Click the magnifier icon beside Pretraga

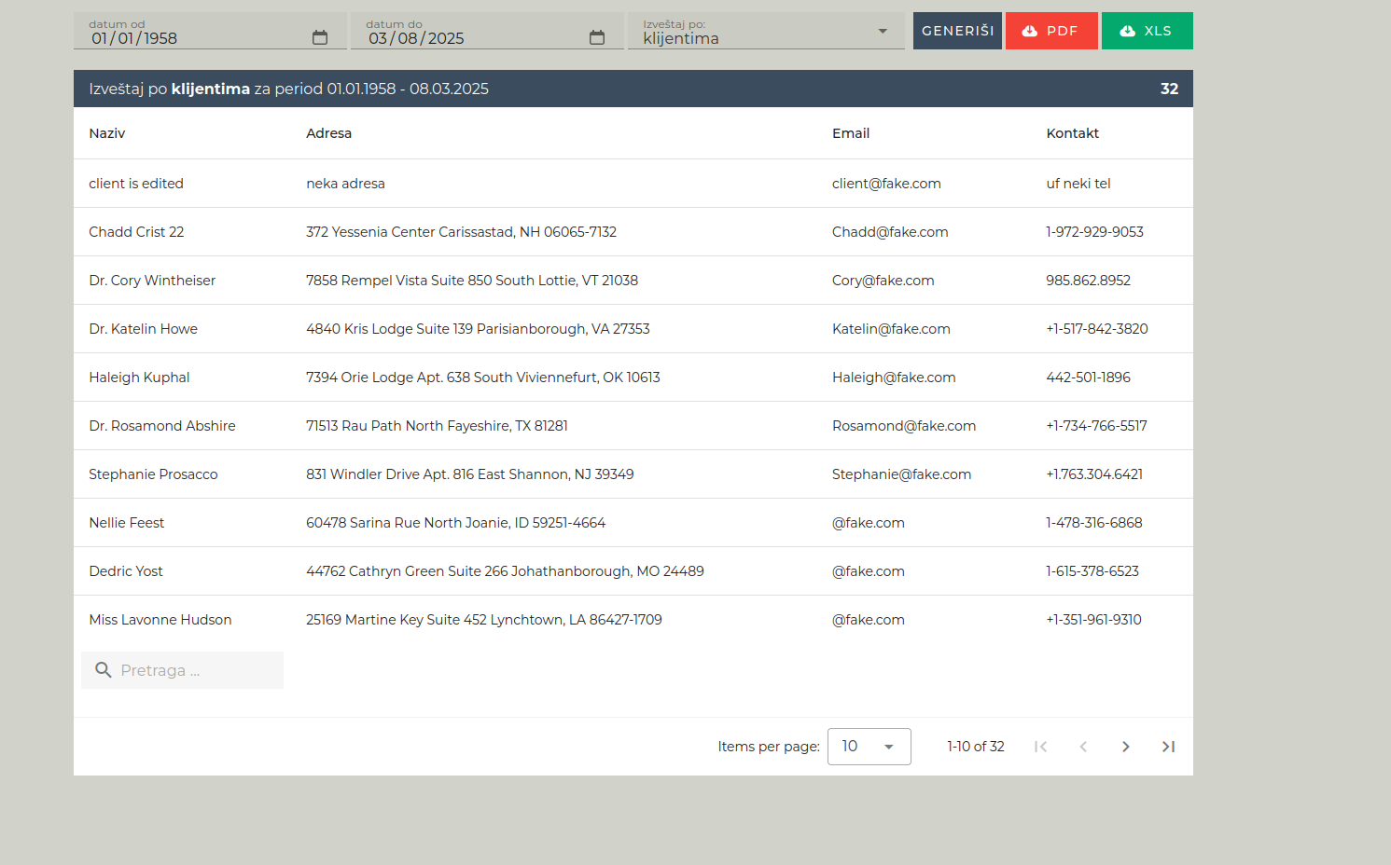click(104, 670)
